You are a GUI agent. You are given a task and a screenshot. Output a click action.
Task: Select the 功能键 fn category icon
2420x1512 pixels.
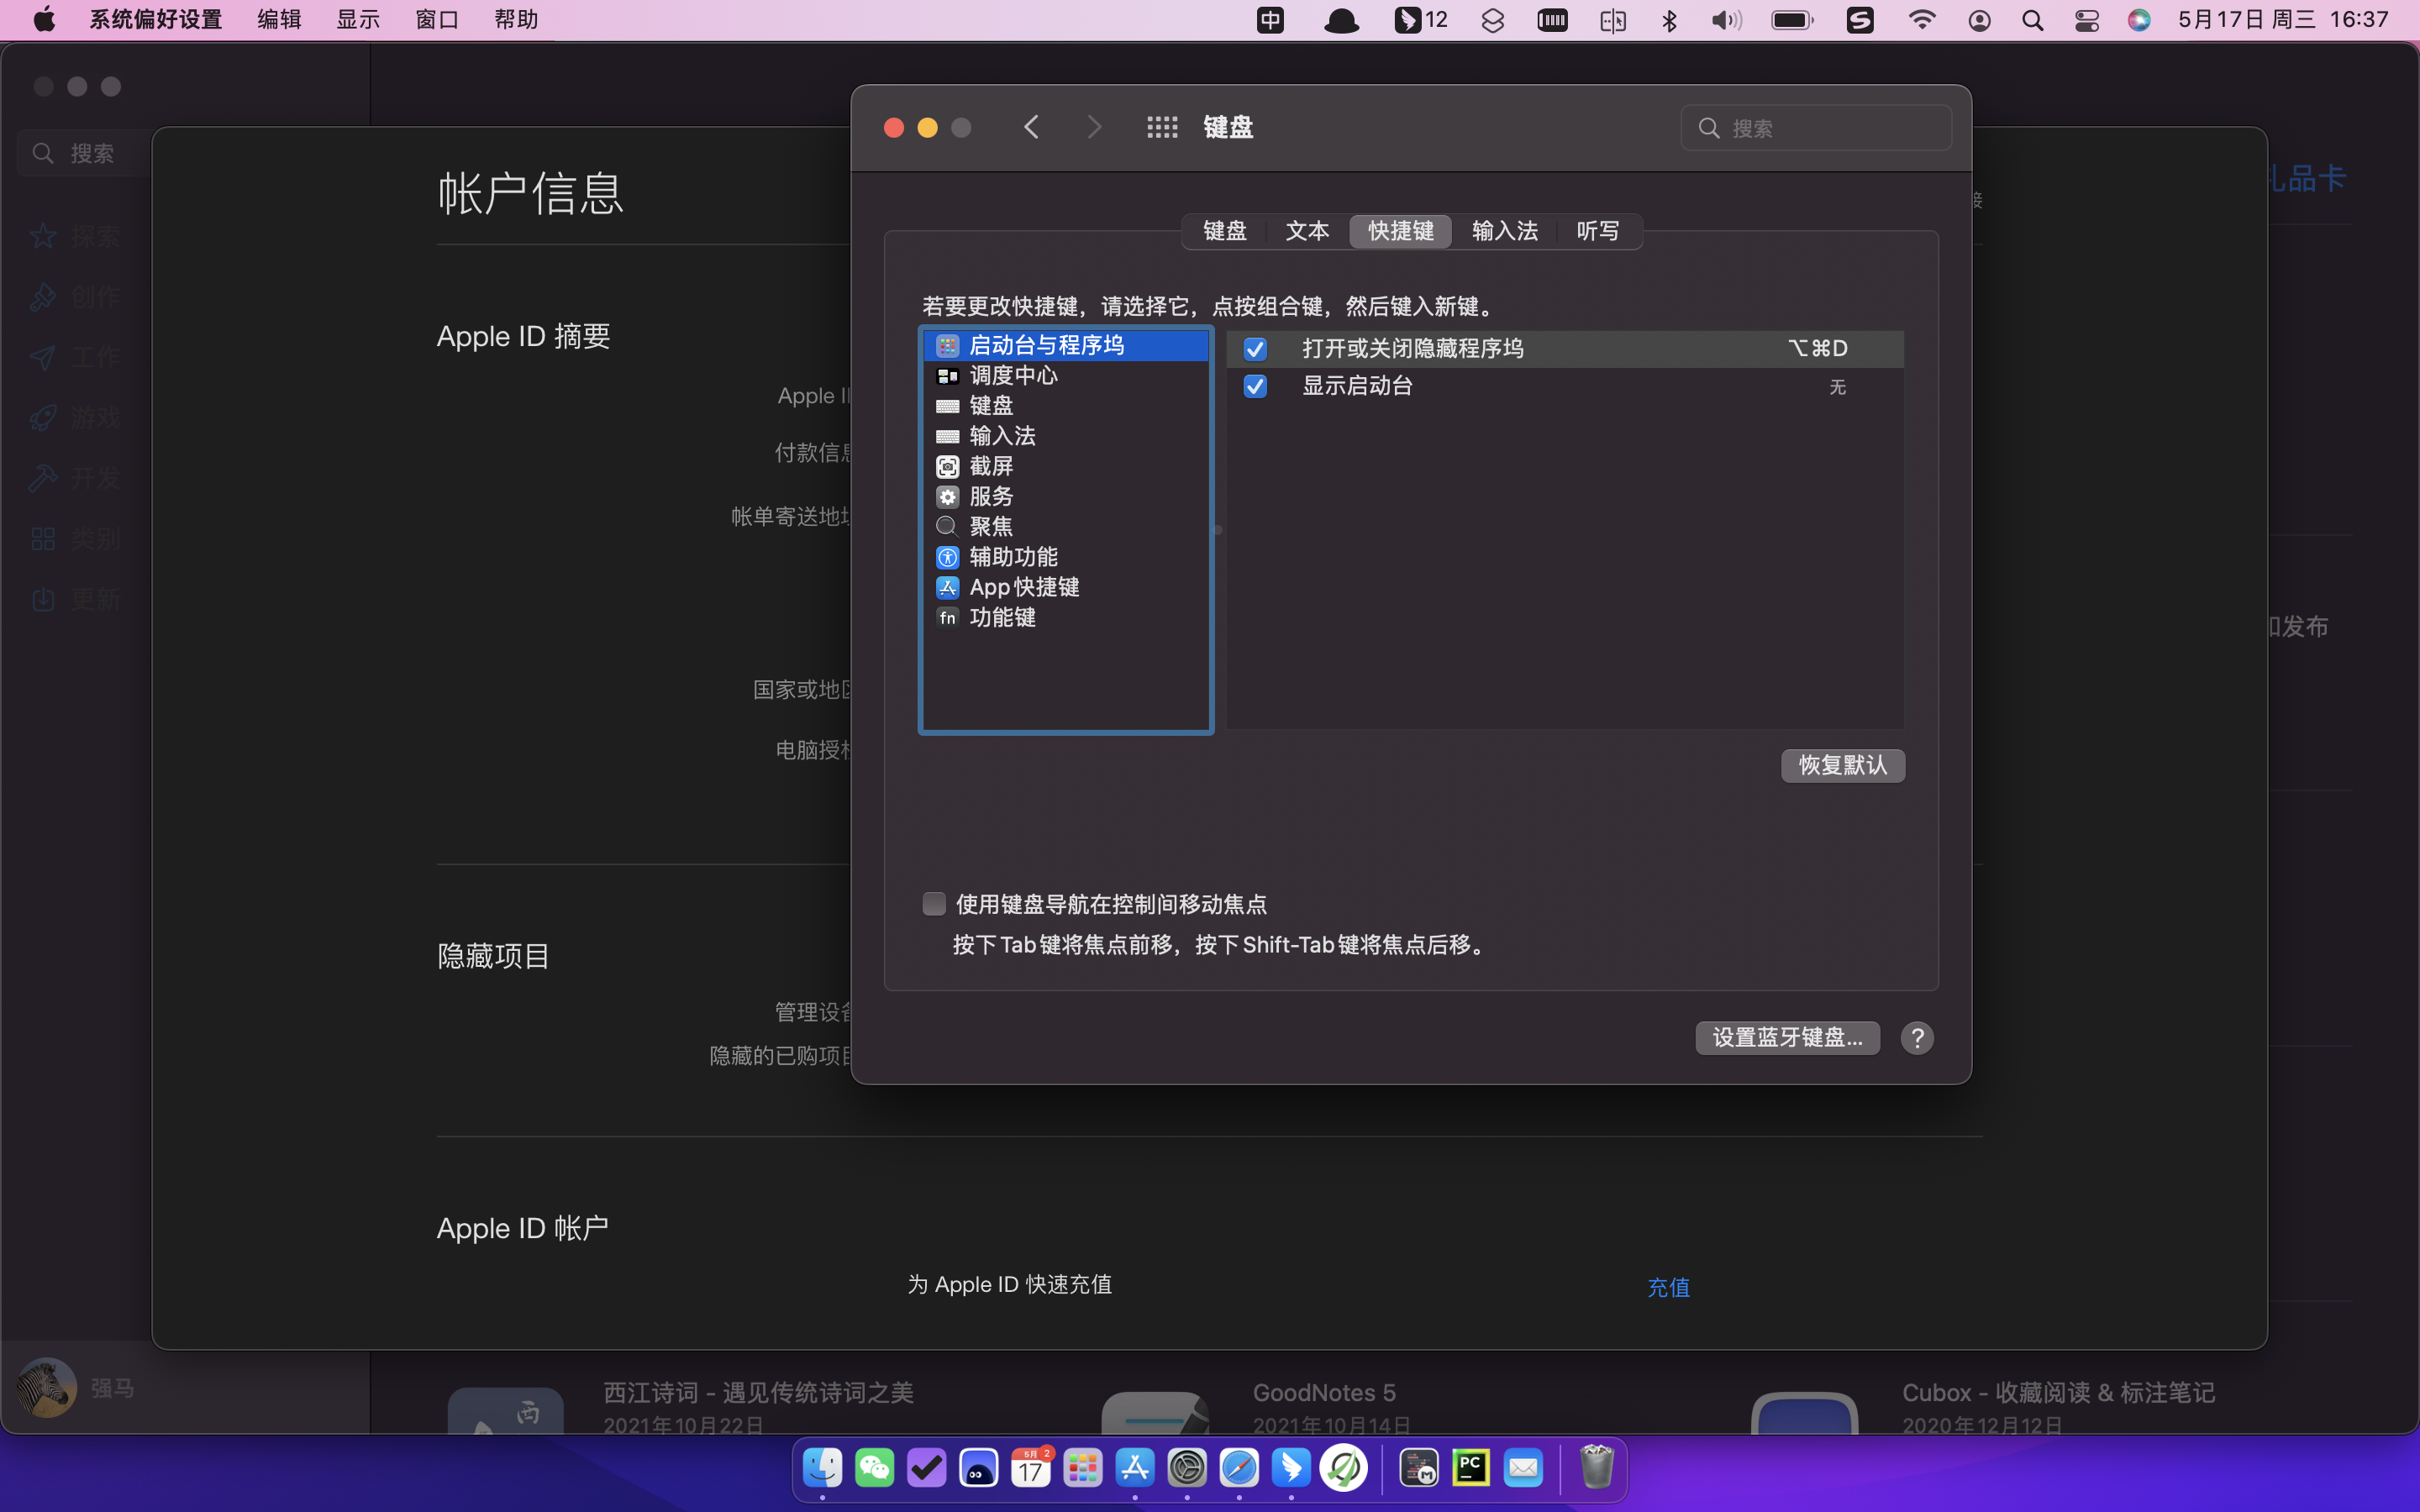(947, 617)
